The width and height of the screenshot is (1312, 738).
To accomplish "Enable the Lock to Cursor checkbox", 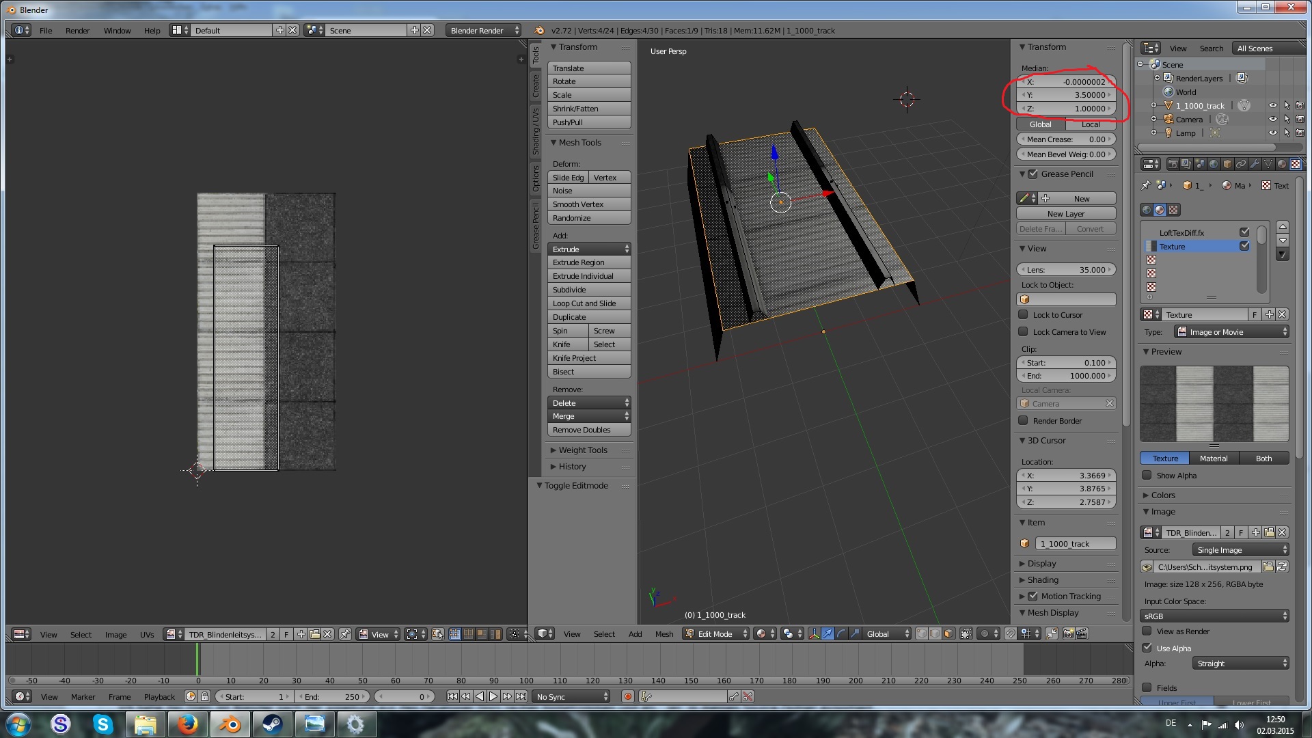I will pyautogui.click(x=1023, y=315).
